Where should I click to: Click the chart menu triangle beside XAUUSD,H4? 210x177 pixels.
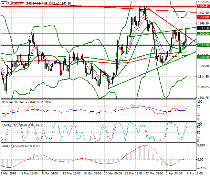pyautogui.click(x=3, y=4)
